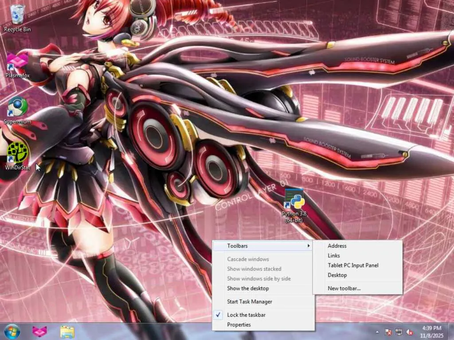The image size is (454, 340).
Task: Toggle the Lock the taskbar checkmark
Action: (x=263, y=315)
